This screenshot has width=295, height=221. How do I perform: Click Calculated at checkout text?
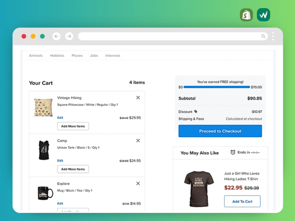pyautogui.click(x=244, y=119)
